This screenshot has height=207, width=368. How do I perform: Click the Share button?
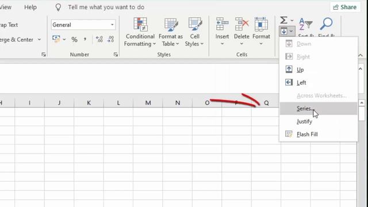pyautogui.click(x=345, y=7)
